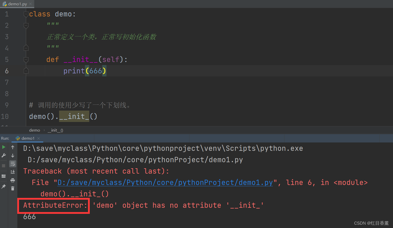Click the AttributeError message in console

click(x=143, y=205)
